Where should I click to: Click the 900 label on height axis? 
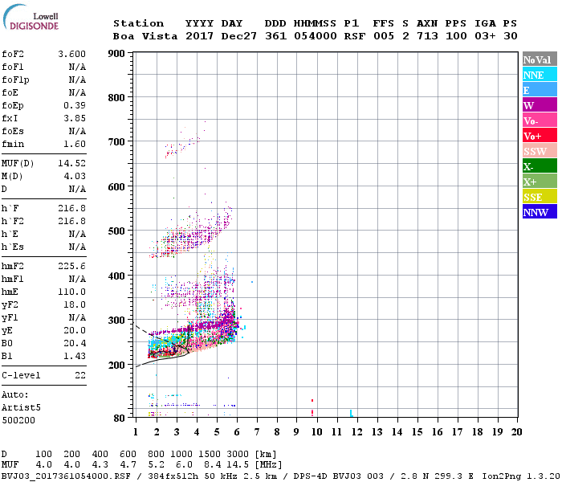(x=118, y=54)
